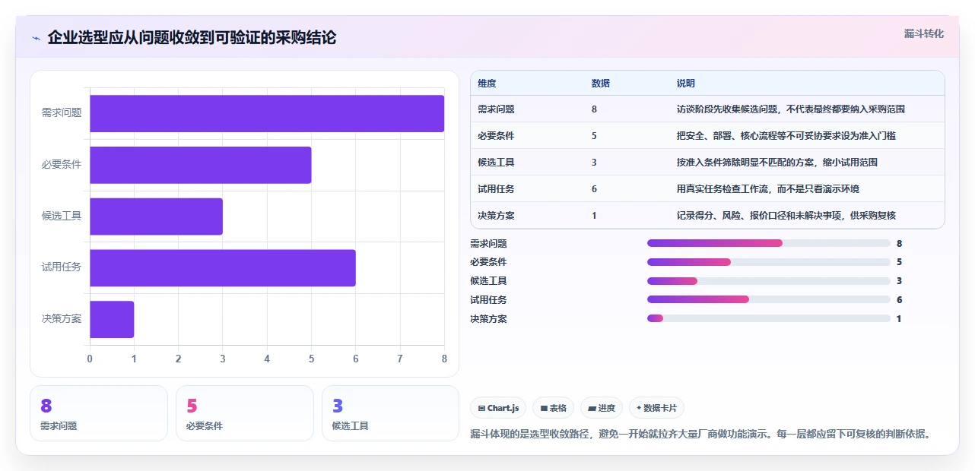The width and height of the screenshot is (975, 471).
Task: Click the slide title 企业选型应从问题收敛到可验证的采购结论
Action: (192, 37)
